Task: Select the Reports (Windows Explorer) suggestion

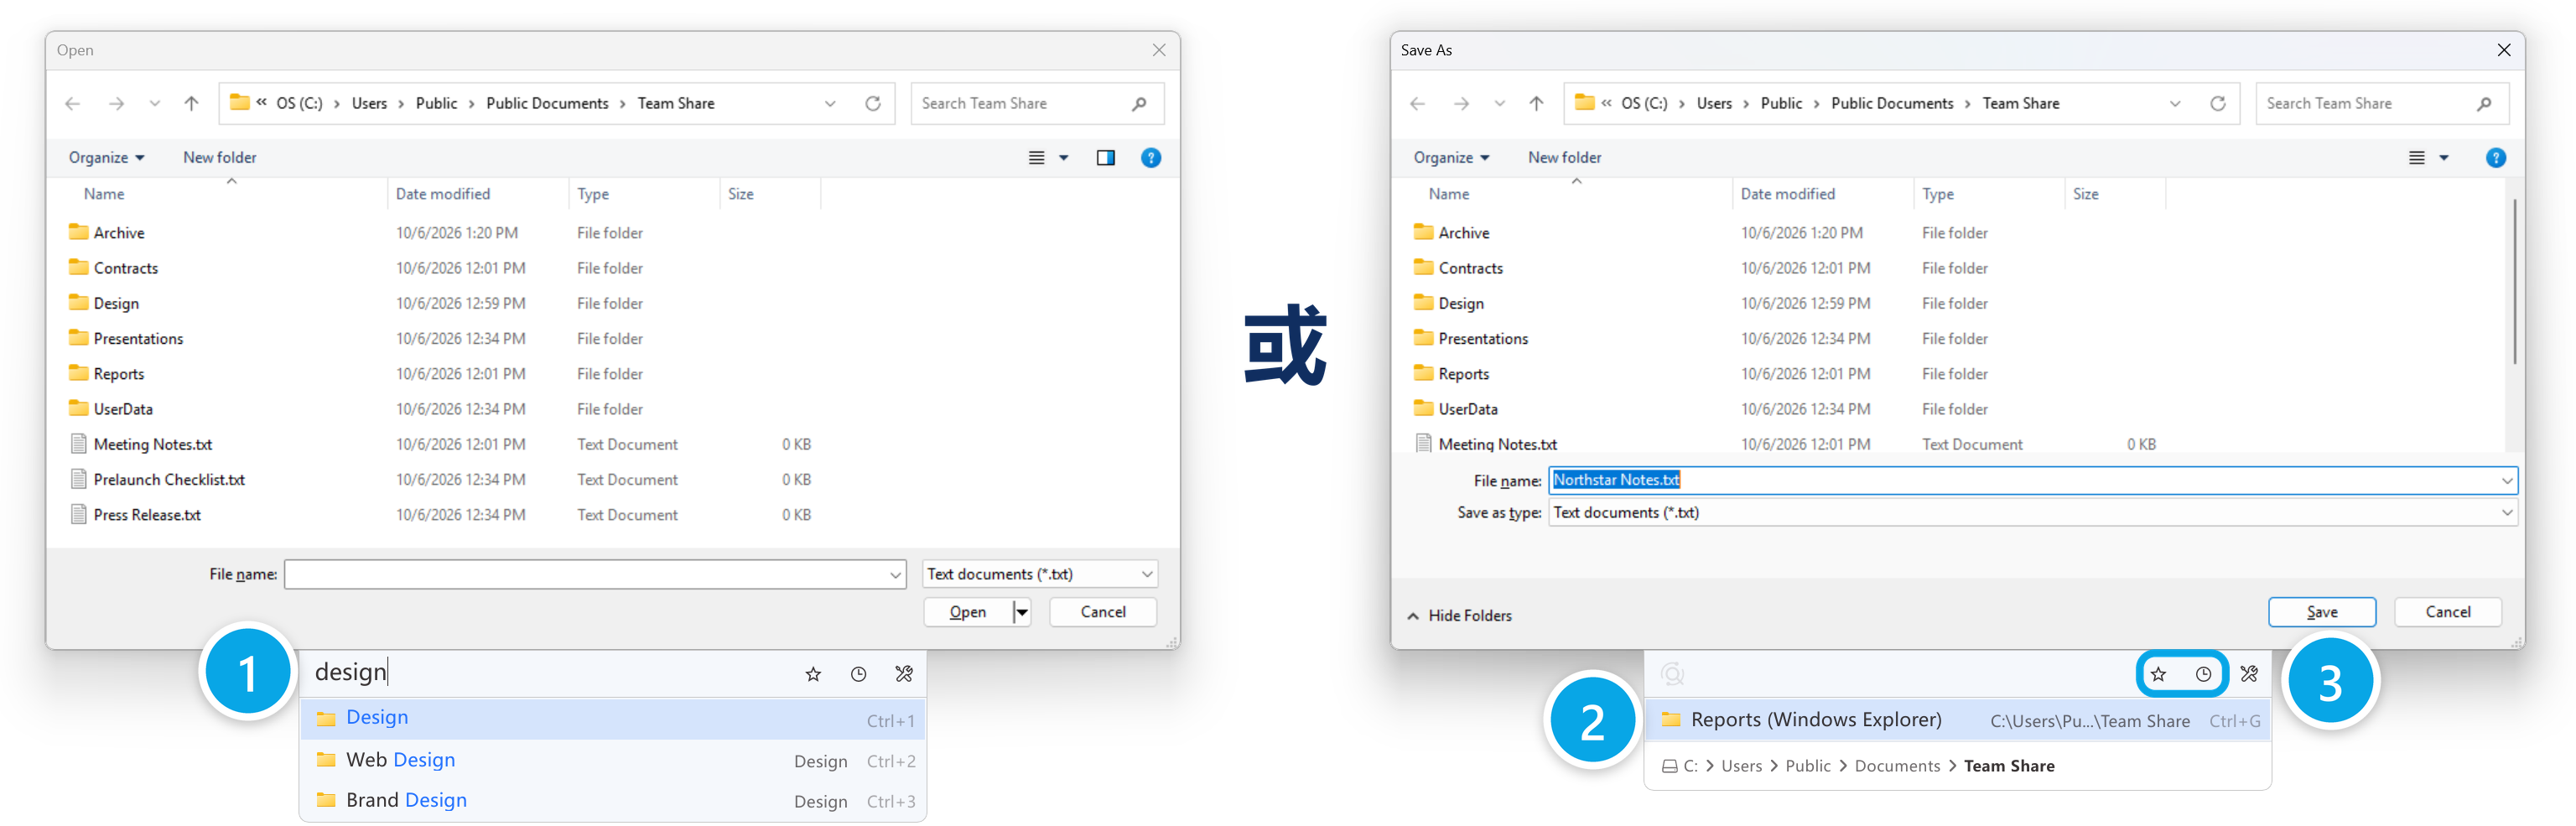Action: [1957, 720]
